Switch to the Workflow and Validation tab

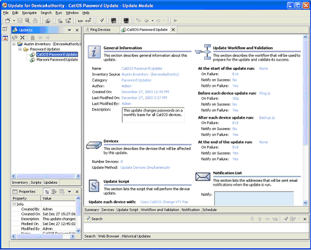[x=160, y=210]
